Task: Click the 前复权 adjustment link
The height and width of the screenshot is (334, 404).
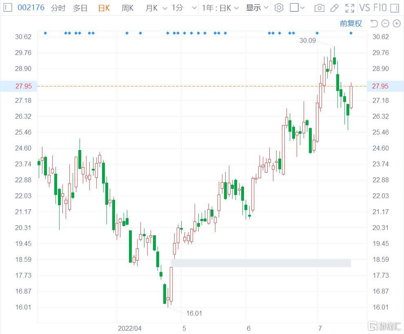Action: pyautogui.click(x=351, y=24)
